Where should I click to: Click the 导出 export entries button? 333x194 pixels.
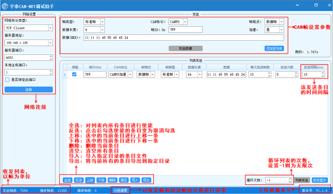point(146,180)
